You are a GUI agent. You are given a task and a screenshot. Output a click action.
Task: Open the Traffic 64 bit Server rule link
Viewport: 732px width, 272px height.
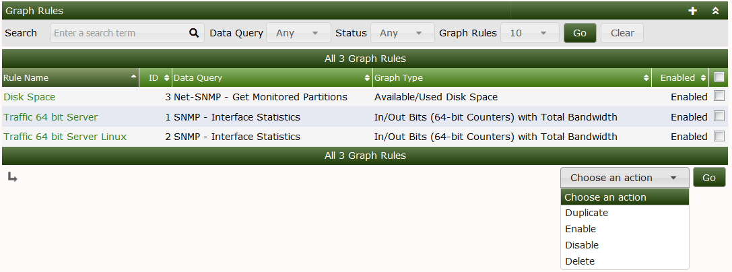51,117
